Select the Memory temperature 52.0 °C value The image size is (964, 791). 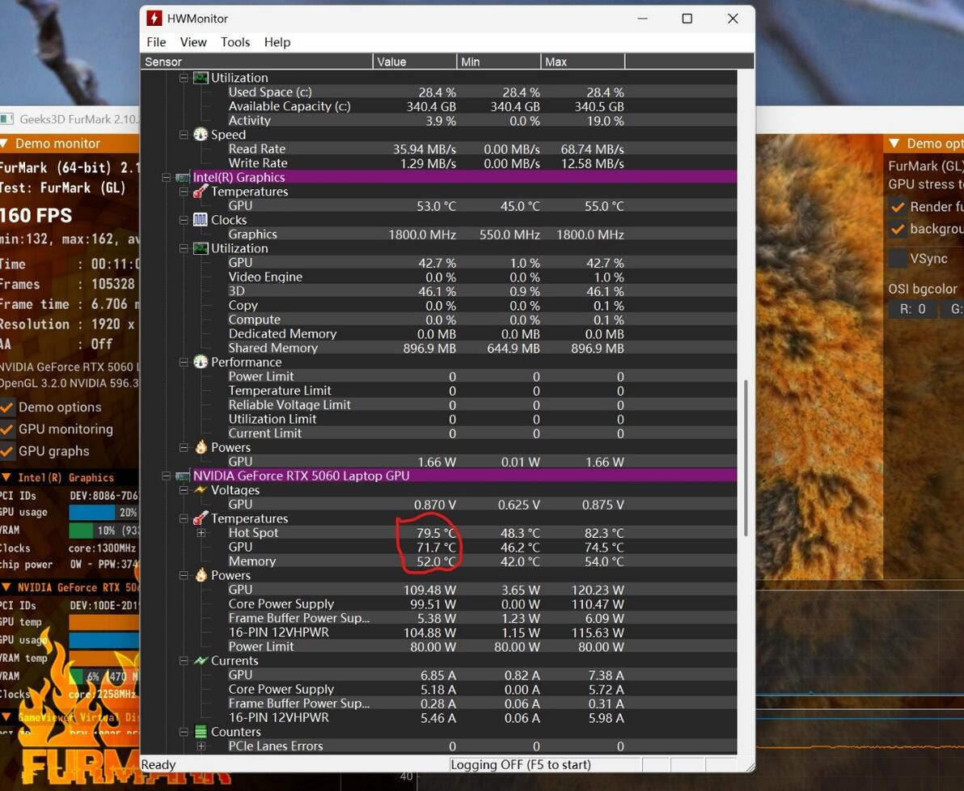[436, 561]
